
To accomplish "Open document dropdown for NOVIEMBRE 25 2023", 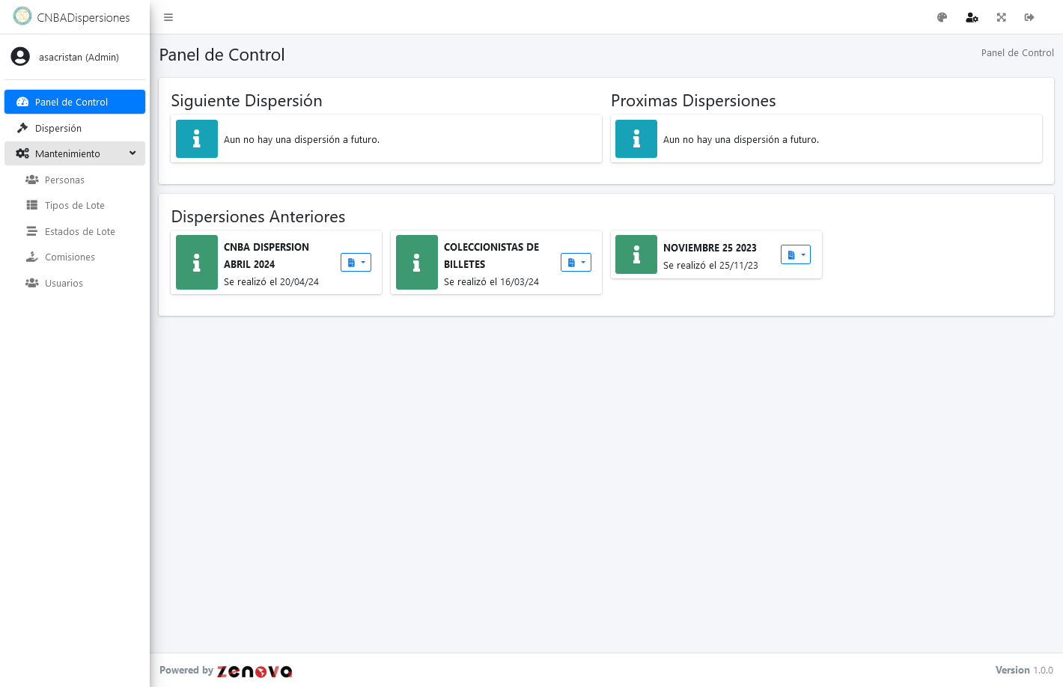I will tap(795, 255).
